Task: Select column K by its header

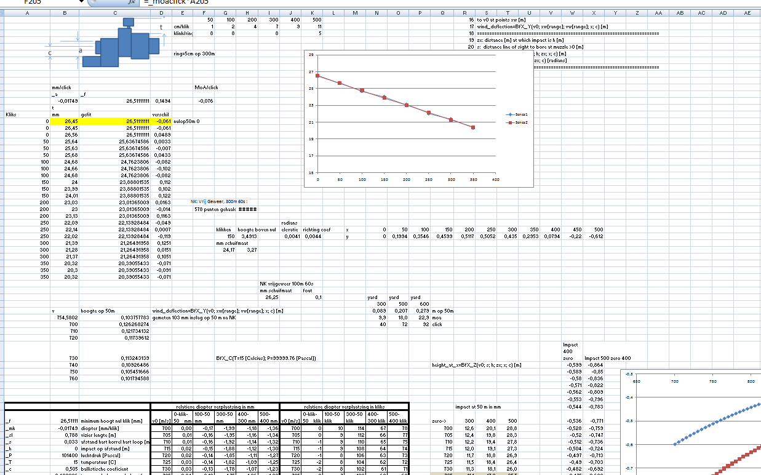Action: click(x=311, y=12)
